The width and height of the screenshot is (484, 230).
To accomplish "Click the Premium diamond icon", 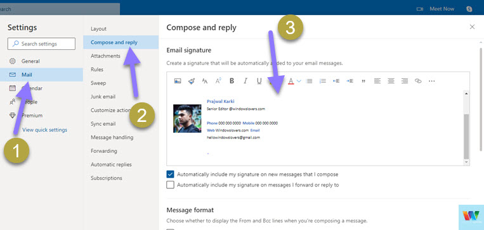I will 12,116.
